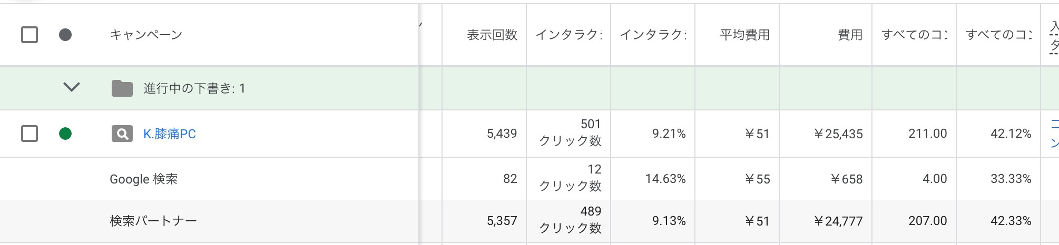Click the second すべてのコン column header
Screen dimensions: 1059x245
click(998, 35)
